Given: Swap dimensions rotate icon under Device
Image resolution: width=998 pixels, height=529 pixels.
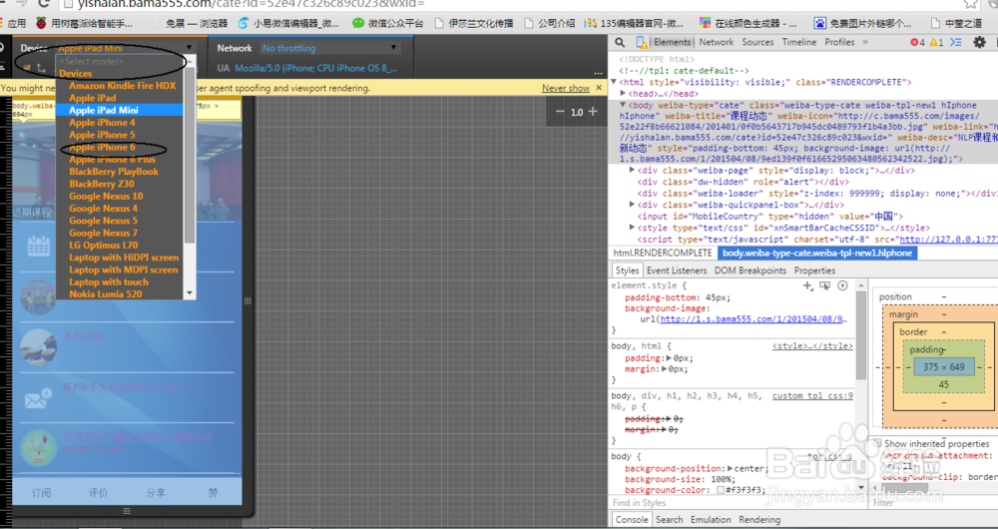Looking at the screenshot, I should click(41, 67).
